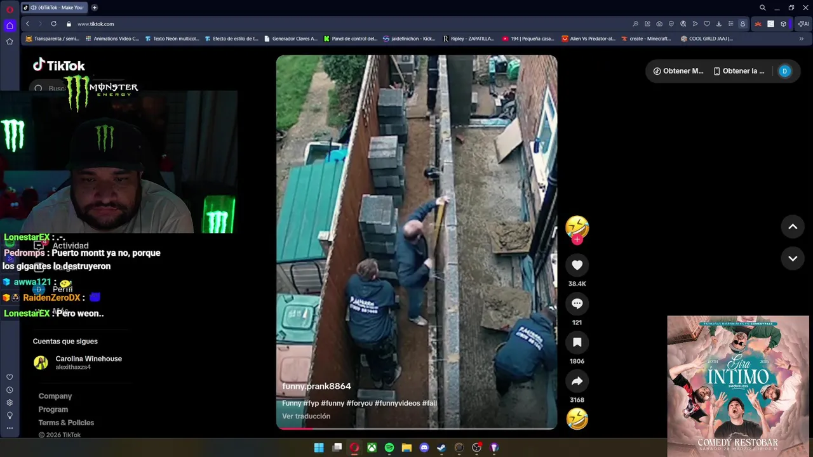Open the Xbox app from the taskbar

372,447
